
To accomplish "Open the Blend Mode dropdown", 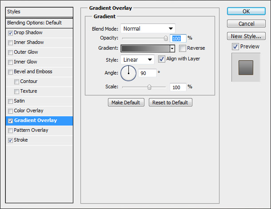I will tap(148, 28).
